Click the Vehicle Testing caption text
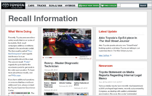 click(x=65, y=83)
